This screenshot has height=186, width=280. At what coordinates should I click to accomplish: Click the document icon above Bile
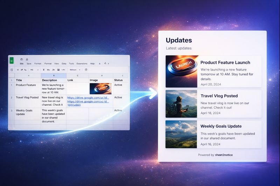click(x=22, y=59)
